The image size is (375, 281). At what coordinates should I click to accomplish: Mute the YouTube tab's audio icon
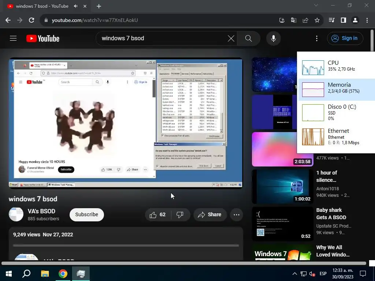point(76,6)
